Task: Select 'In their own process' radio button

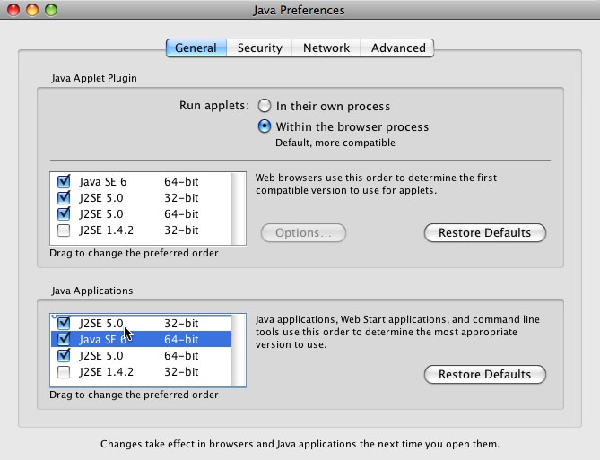Action: pyautogui.click(x=265, y=106)
